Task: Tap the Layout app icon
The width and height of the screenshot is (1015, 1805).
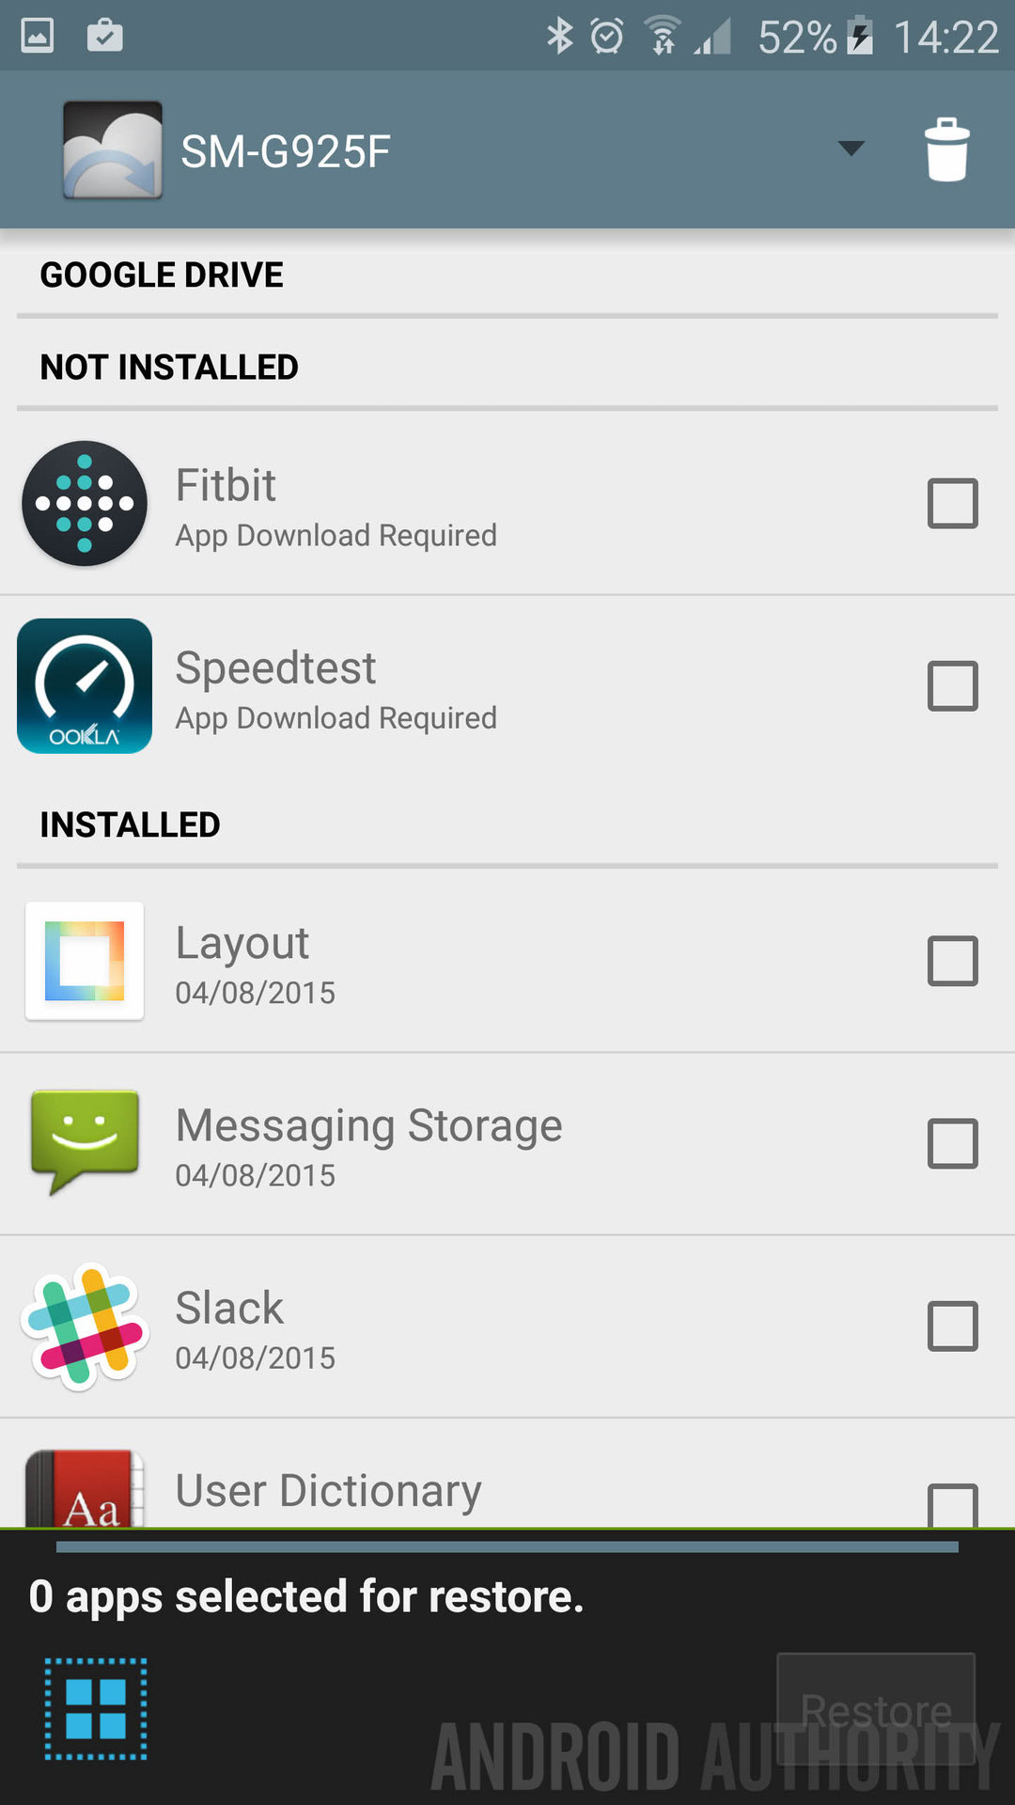Action: [85, 961]
